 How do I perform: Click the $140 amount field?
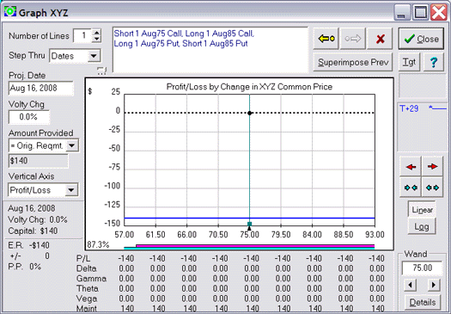pos(39,161)
